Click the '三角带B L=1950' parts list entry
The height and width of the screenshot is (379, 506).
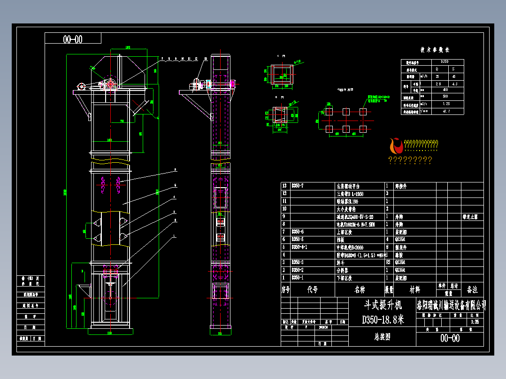coord(350,194)
